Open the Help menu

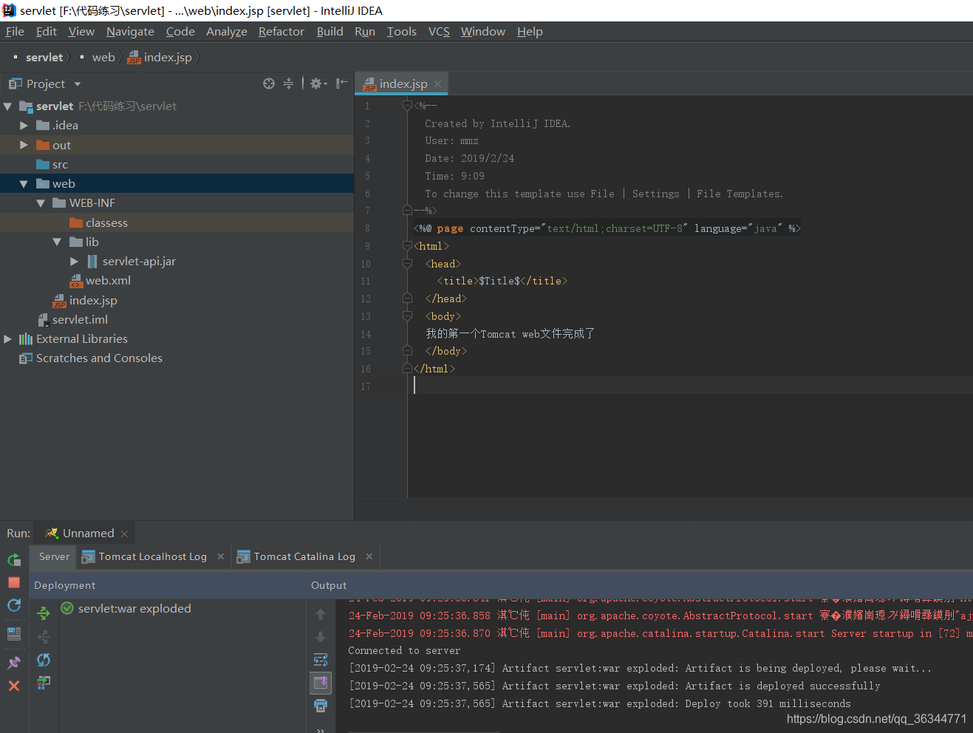pyautogui.click(x=530, y=31)
